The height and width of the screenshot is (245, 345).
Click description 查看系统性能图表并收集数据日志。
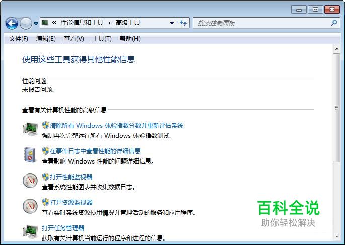pyautogui.click(x=89, y=187)
